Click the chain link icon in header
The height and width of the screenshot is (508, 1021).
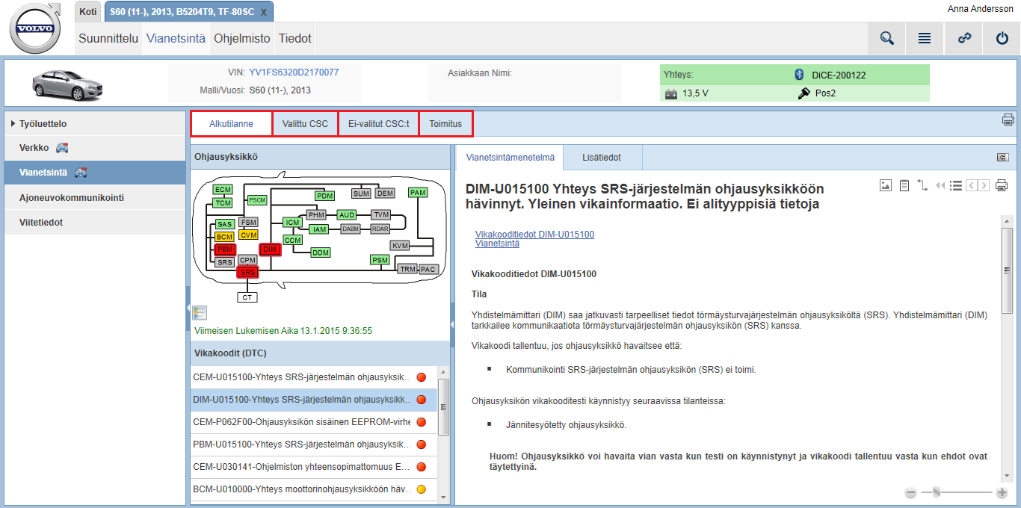coord(964,38)
